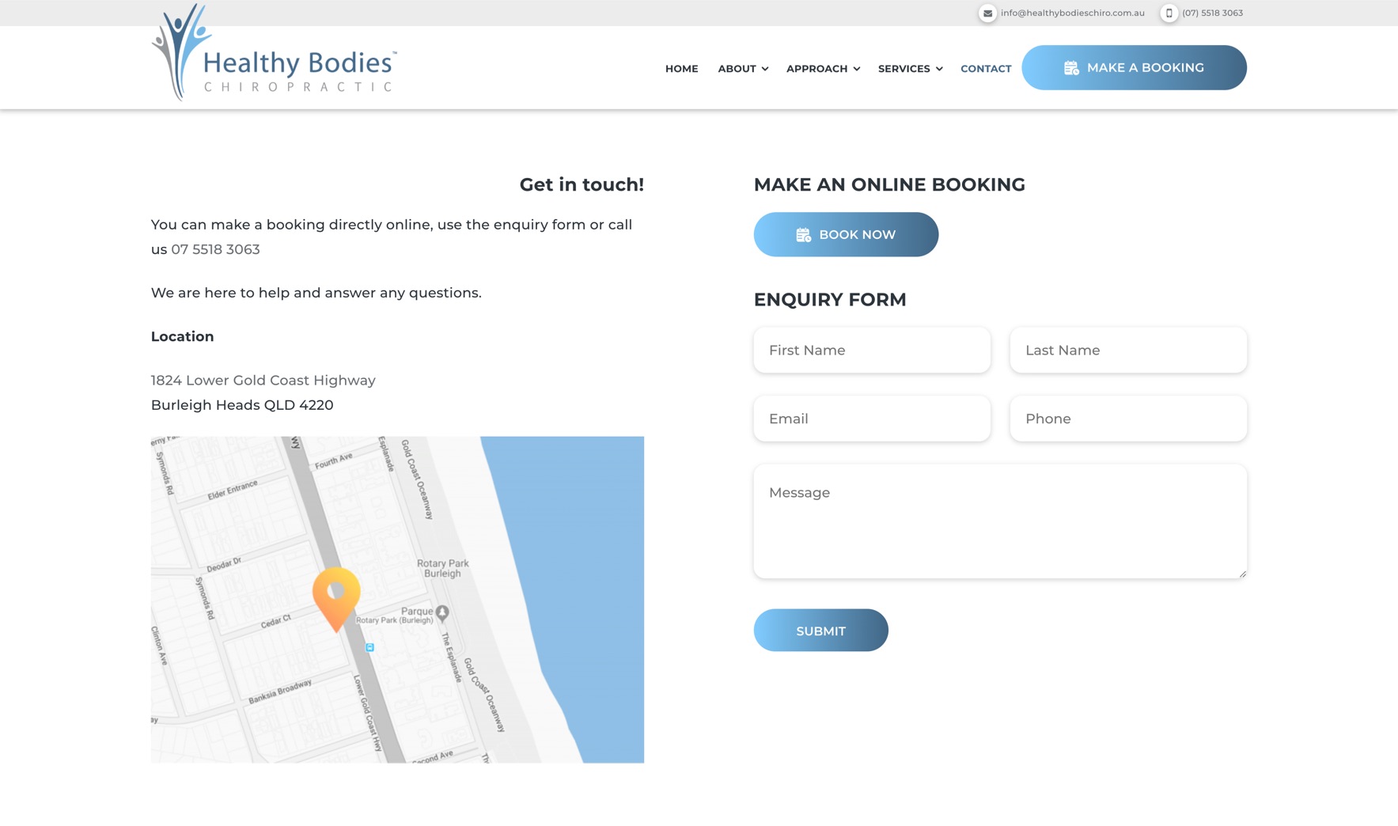Click the orange location pin on map
The image size is (1398, 826).
(x=336, y=596)
